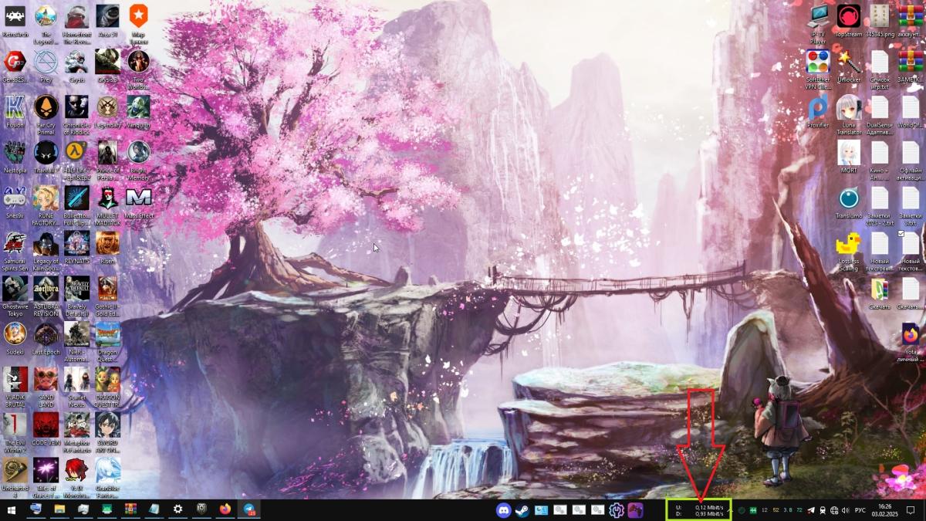Open Steam from the taskbar
This screenshot has width=926, height=521.
pyautogui.click(x=522, y=510)
